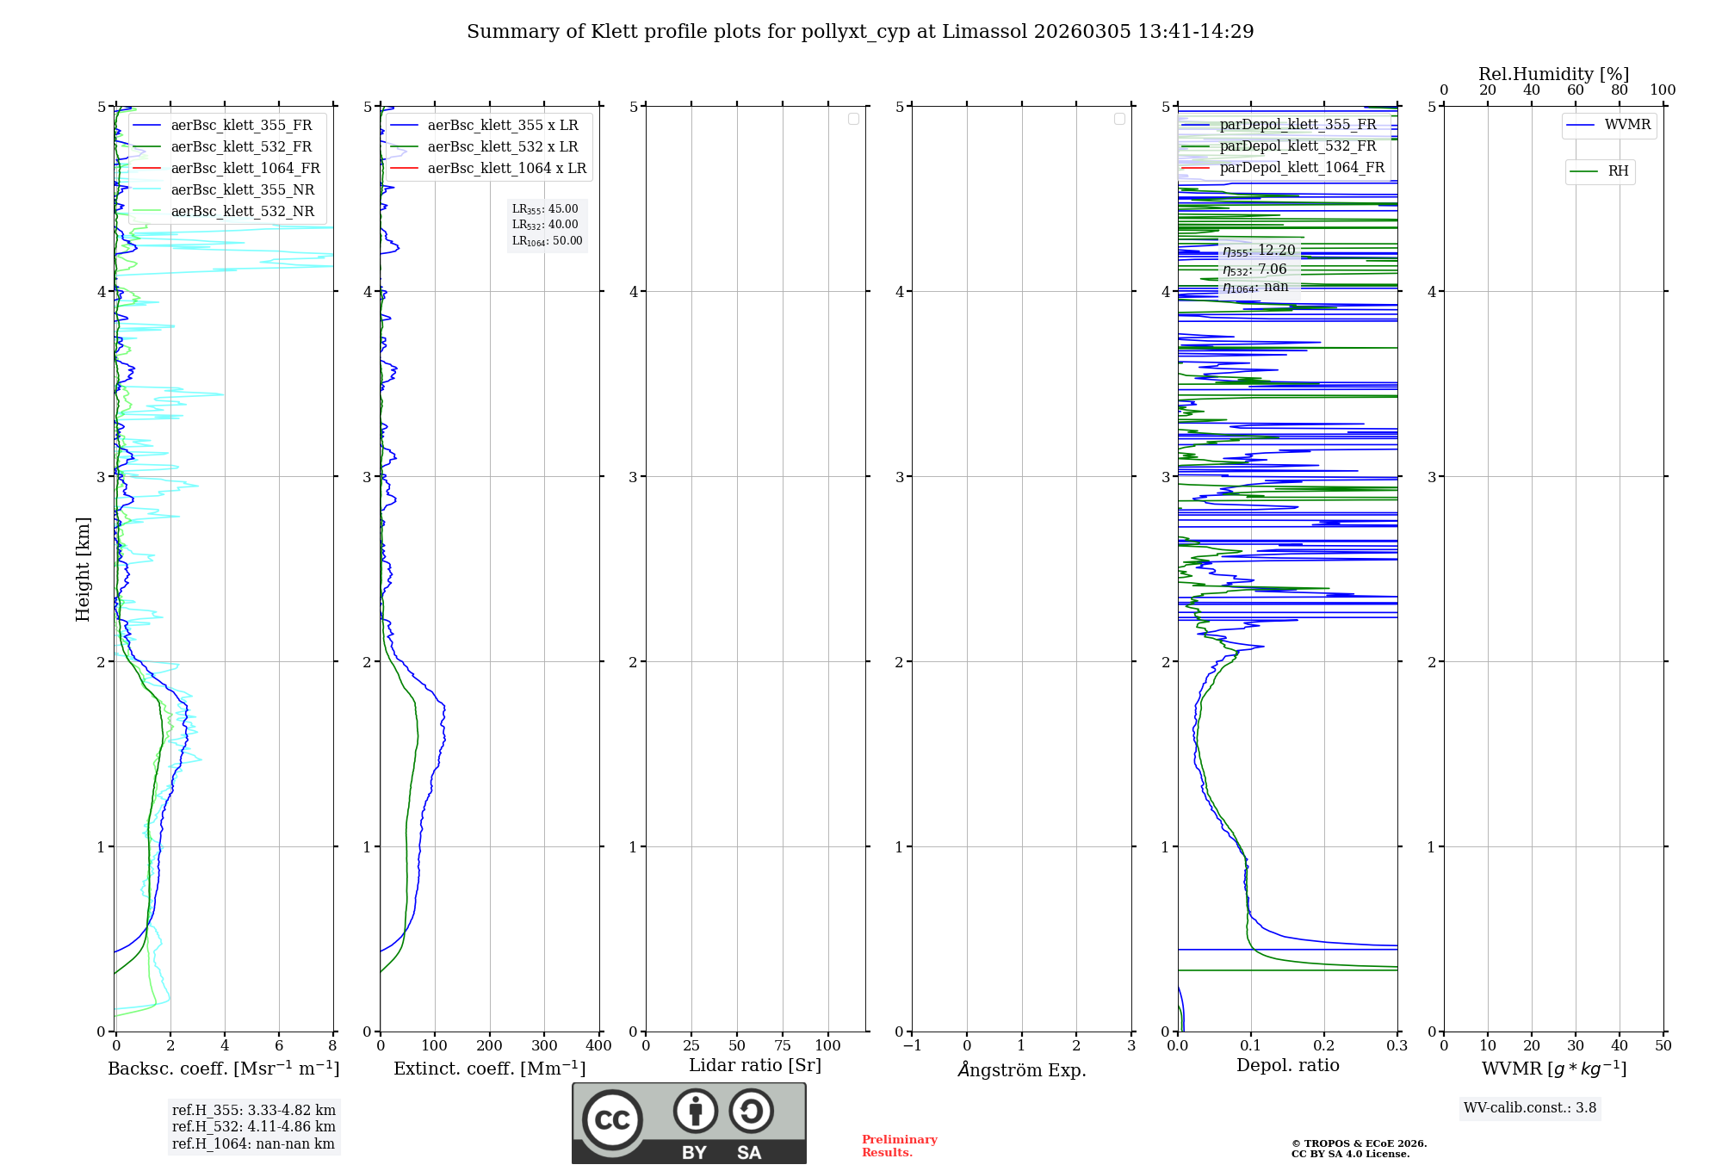Click empty legend box in Lidar ratio plot
The image size is (1722, 1171).
853,119
